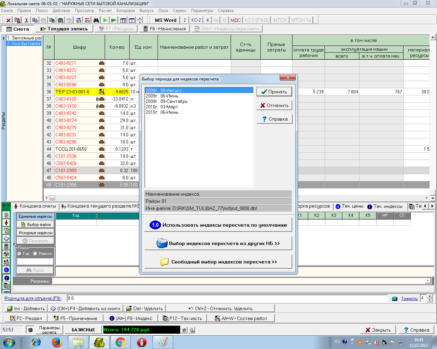437x349 pixels.
Task: Open the Расчет menu
Action: coord(105,11)
